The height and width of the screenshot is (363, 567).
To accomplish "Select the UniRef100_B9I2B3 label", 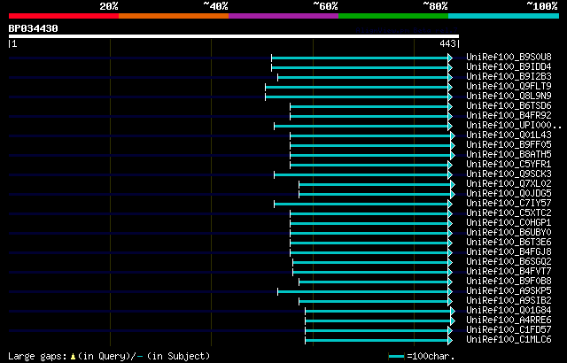I will 509,76.
